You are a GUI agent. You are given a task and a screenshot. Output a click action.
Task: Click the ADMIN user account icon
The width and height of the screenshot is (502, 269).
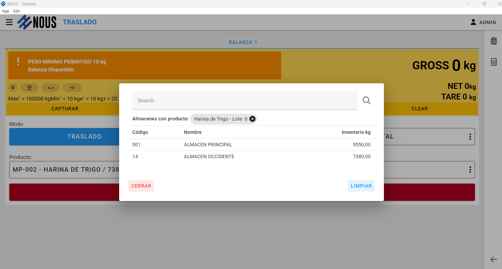(473, 22)
